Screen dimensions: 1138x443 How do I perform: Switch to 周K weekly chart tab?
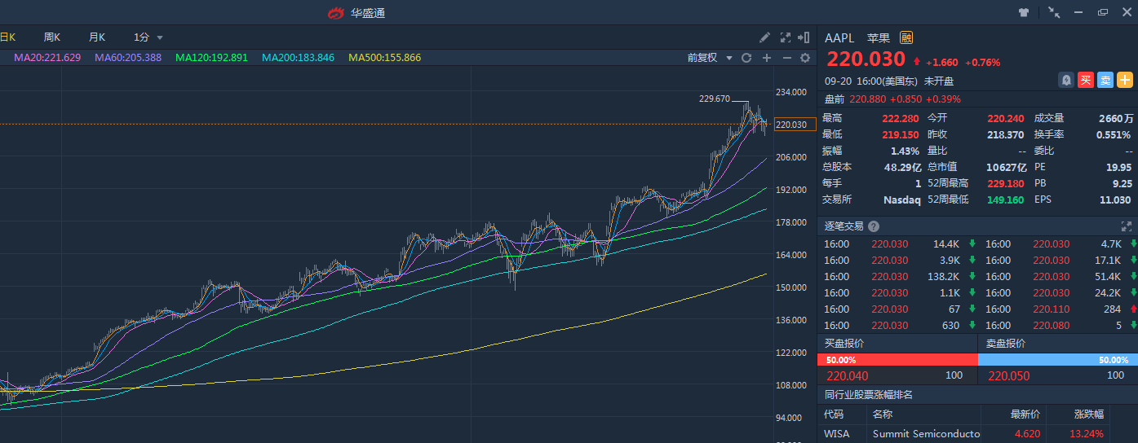pyautogui.click(x=52, y=37)
